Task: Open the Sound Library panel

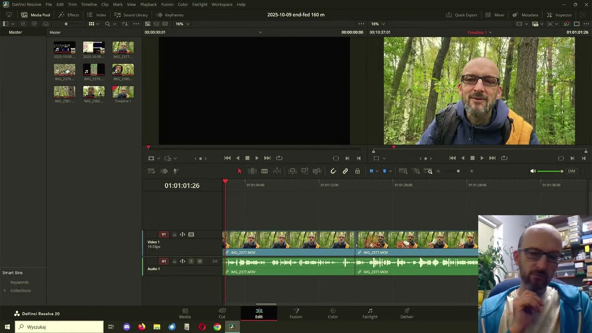Action: 131,15
